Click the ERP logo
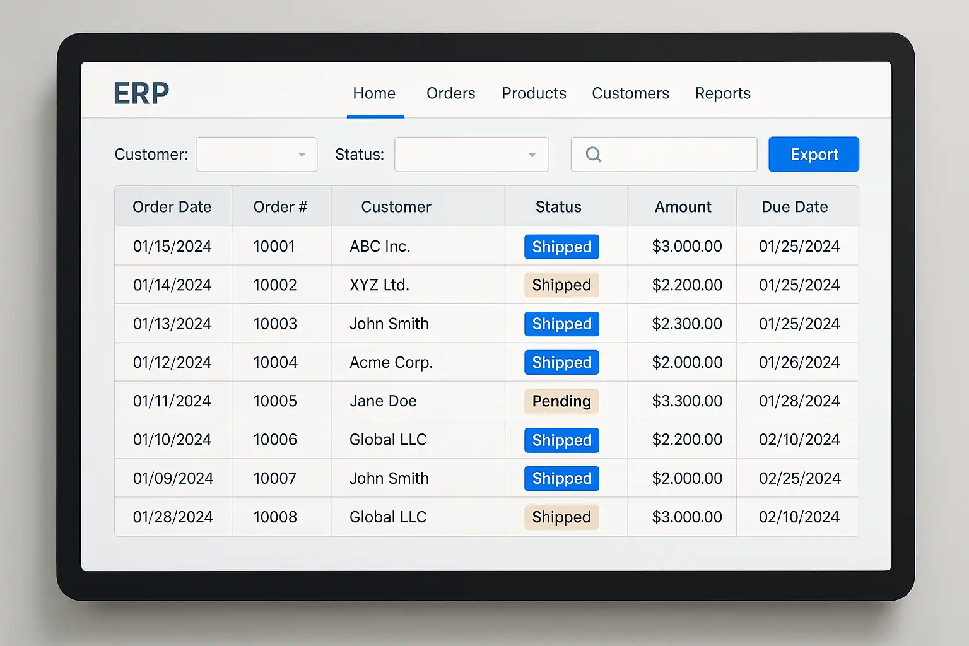This screenshot has height=646, width=969. pyautogui.click(x=141, y=93)
